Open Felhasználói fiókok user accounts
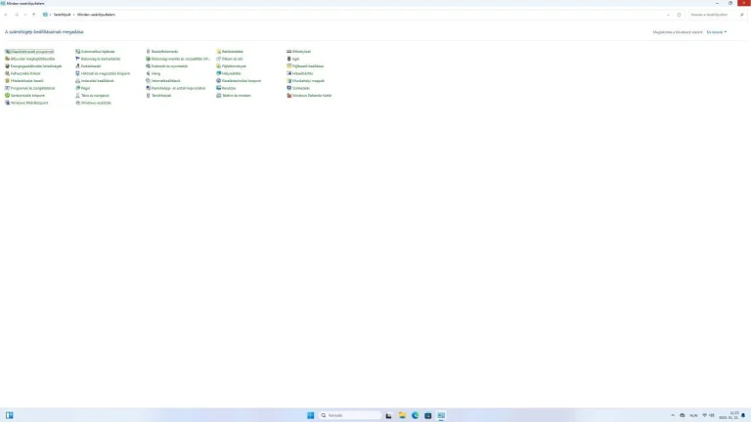 pos(23,73)
